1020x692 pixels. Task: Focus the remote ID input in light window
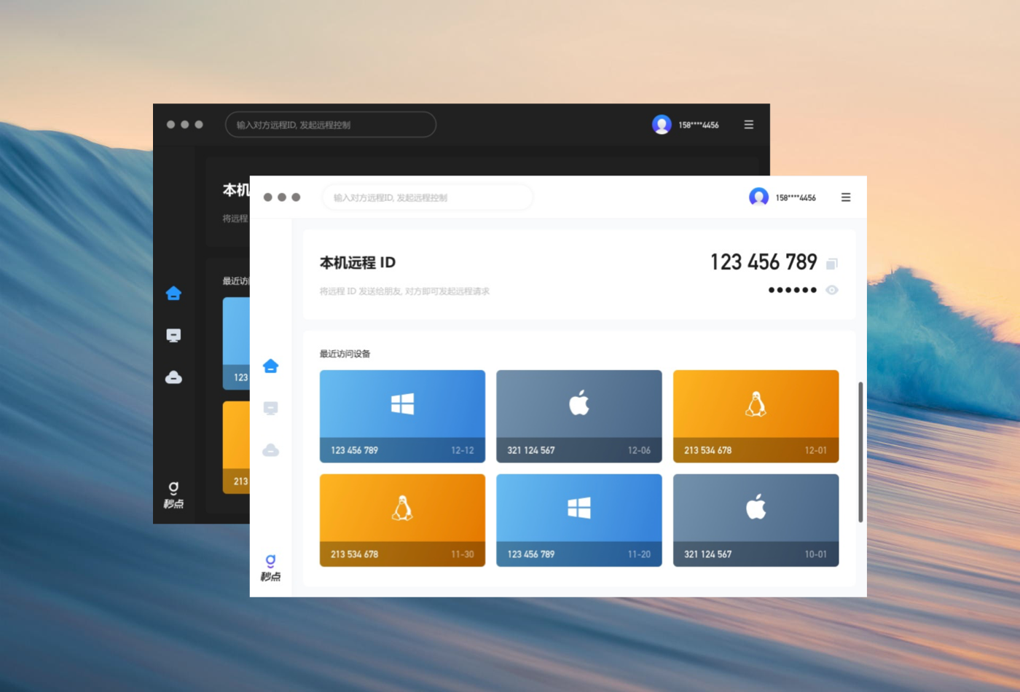(x=427, y=197)
